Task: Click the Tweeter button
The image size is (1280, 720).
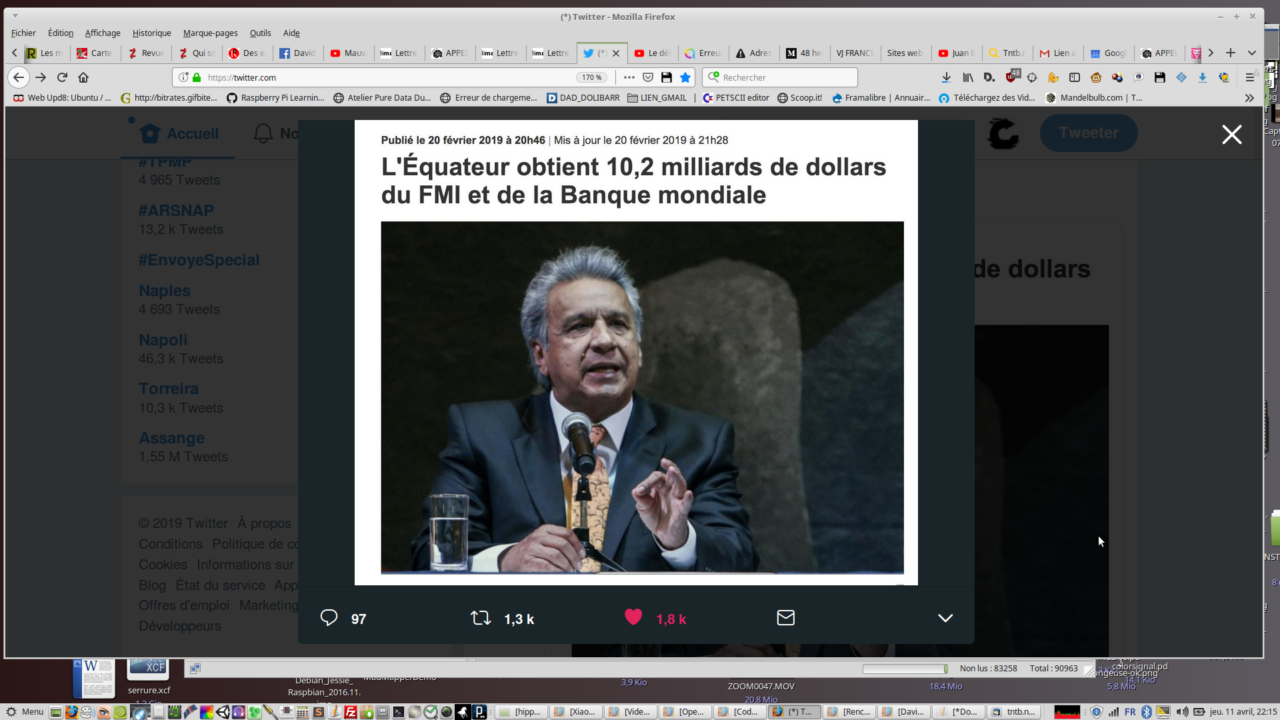Action: [1088, 133]
